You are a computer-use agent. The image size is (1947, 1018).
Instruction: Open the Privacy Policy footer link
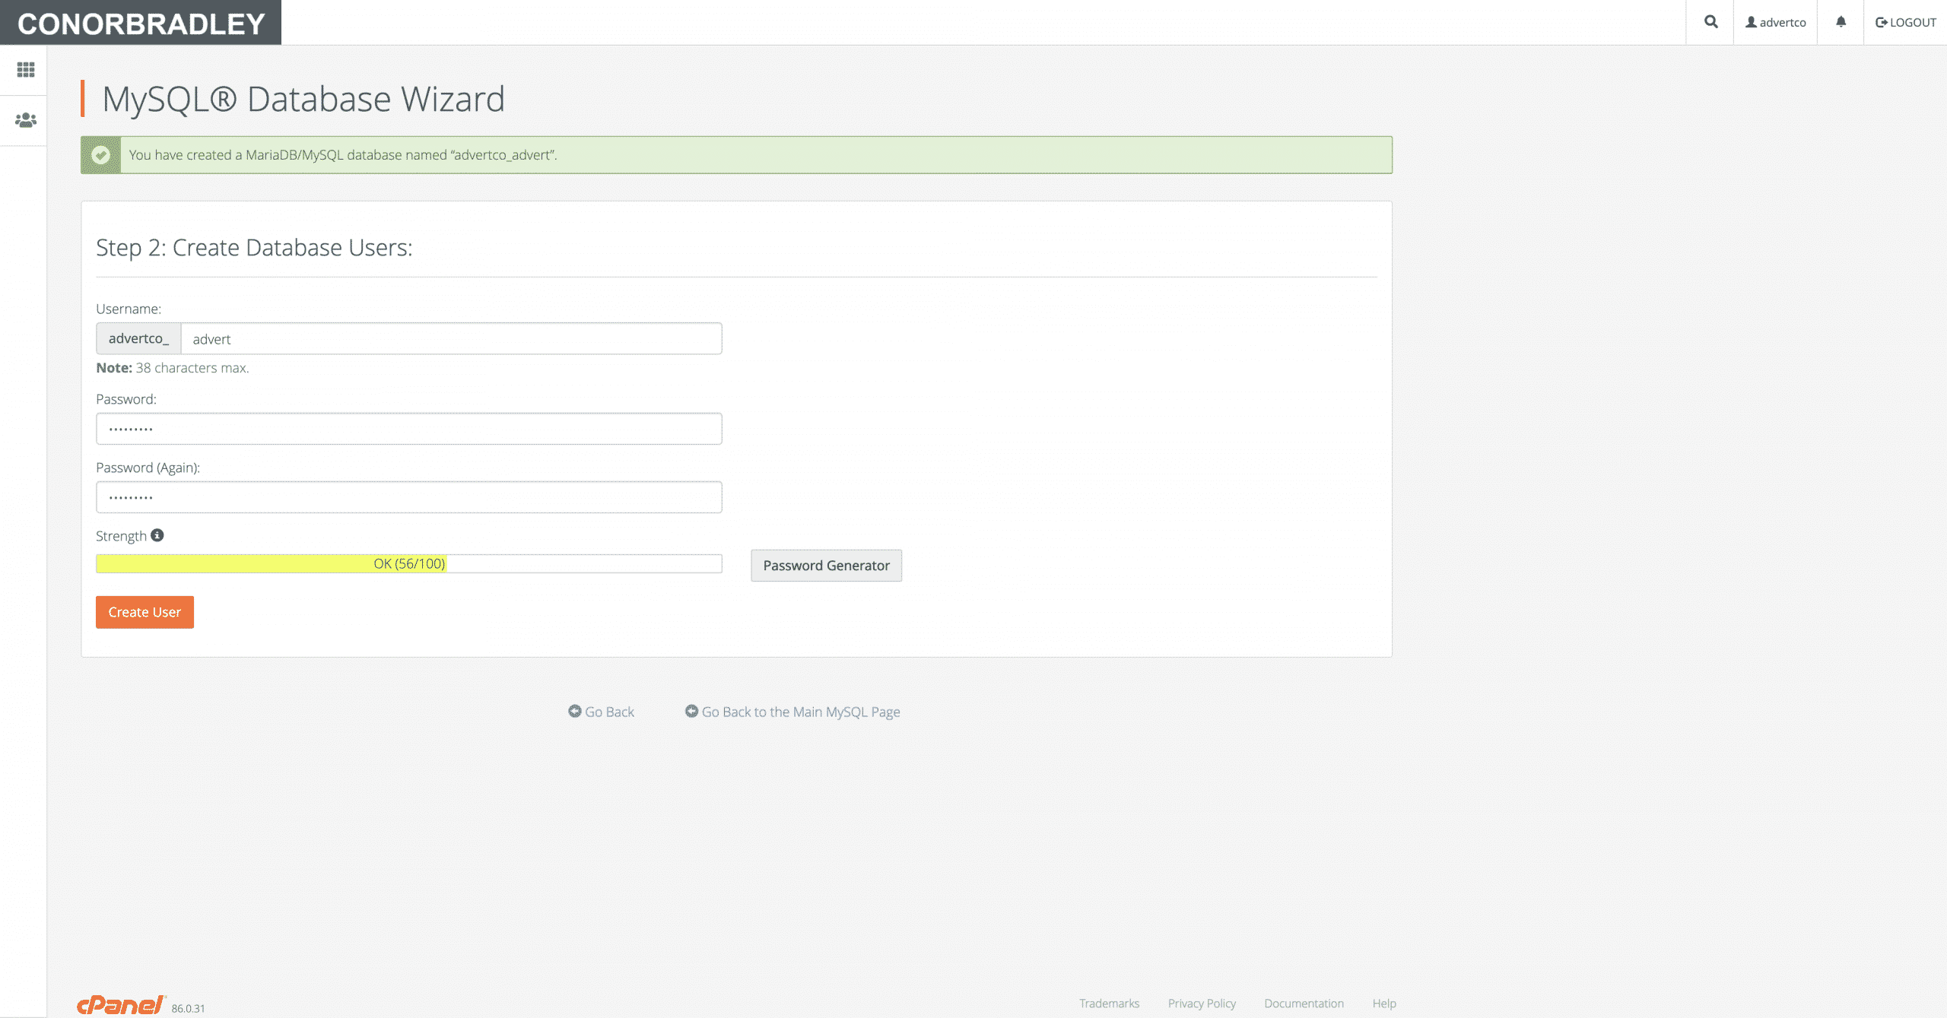point(1202,1004)
